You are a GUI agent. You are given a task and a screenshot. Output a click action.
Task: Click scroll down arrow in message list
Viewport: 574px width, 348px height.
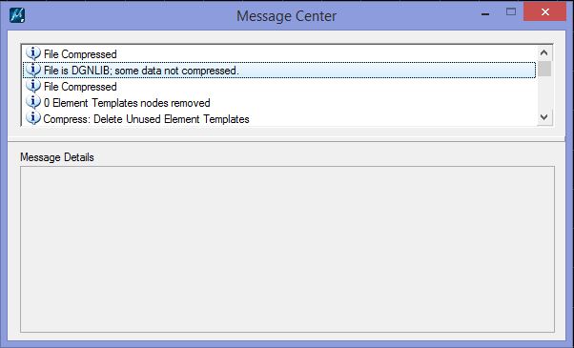544,117
